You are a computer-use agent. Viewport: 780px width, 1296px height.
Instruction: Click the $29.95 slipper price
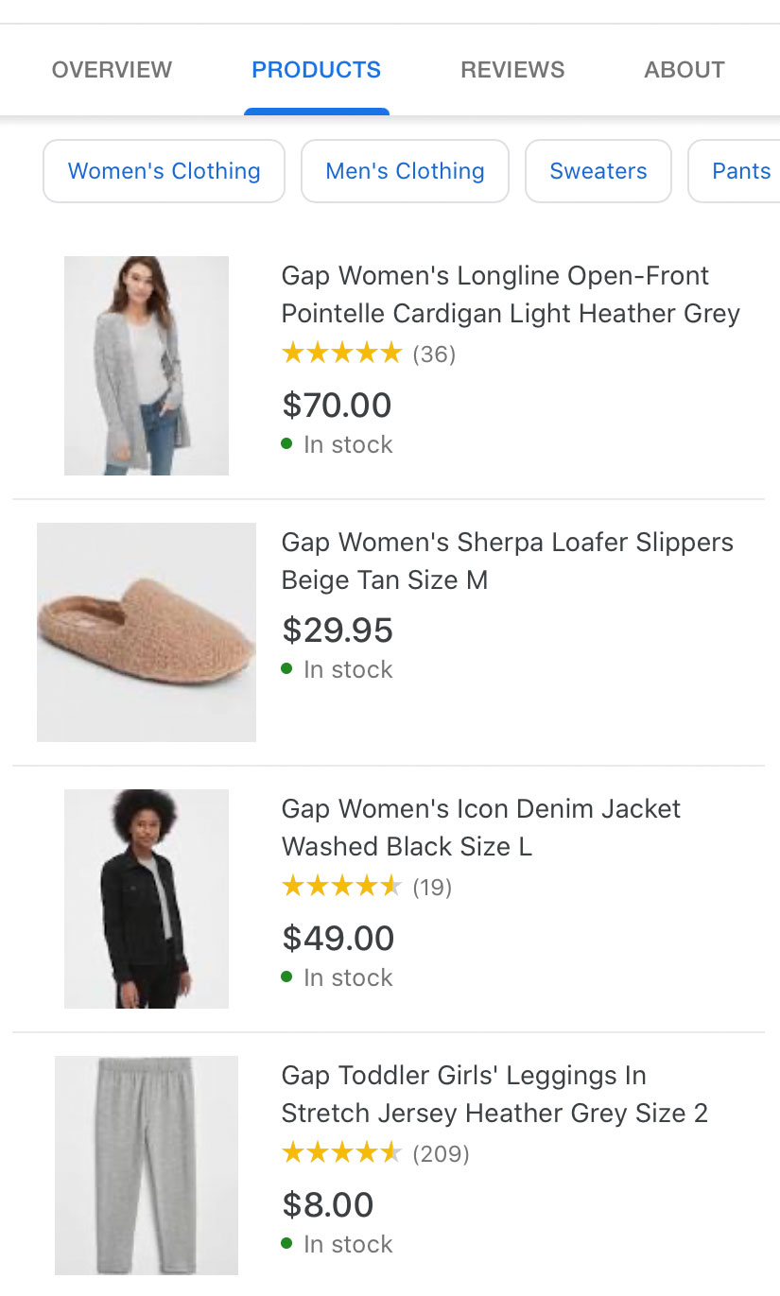pos(338,631)
